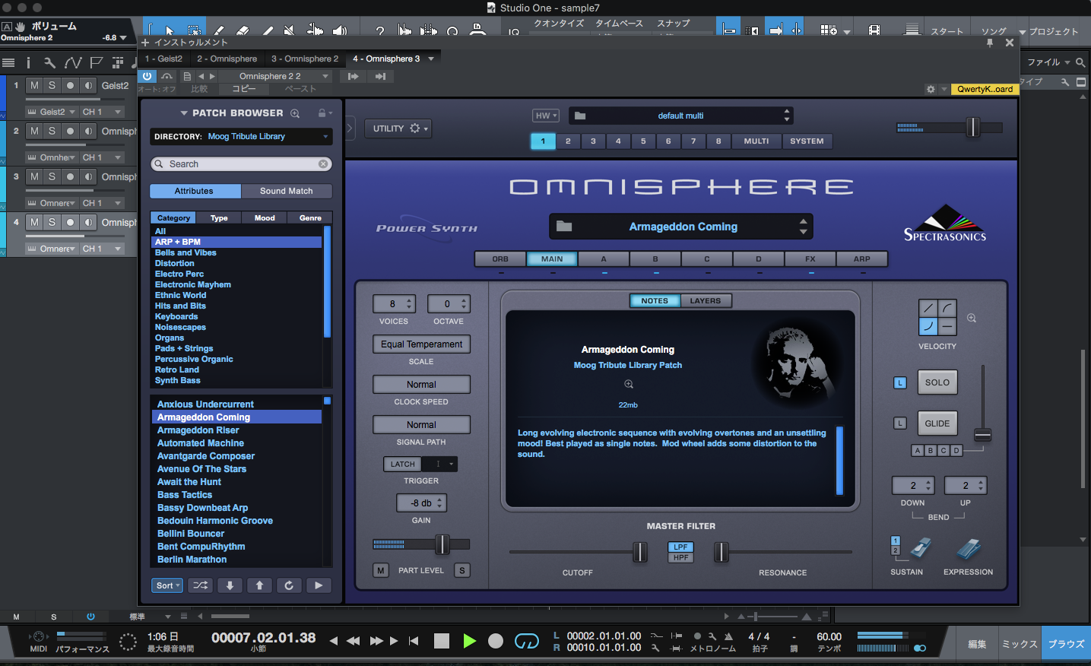Open the Equal Temperament scale dropdown

pyautogui.click(x=421, y=344)
